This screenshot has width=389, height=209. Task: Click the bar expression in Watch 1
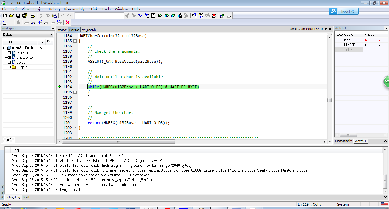coord(347,40)
